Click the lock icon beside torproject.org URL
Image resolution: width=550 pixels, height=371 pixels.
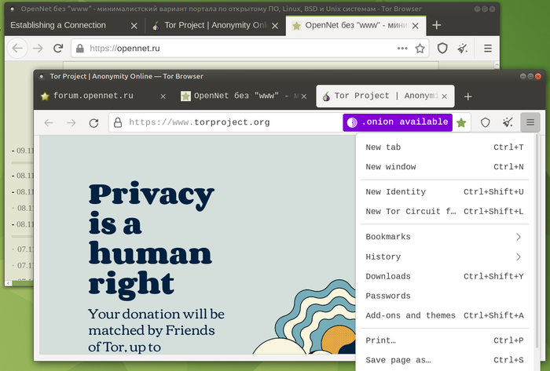(118, 122)
